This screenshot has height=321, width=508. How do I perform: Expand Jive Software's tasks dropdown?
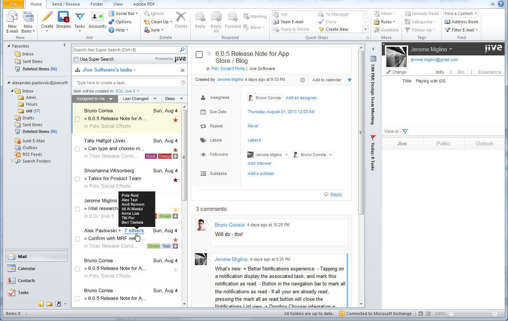(x=134, y=70)
